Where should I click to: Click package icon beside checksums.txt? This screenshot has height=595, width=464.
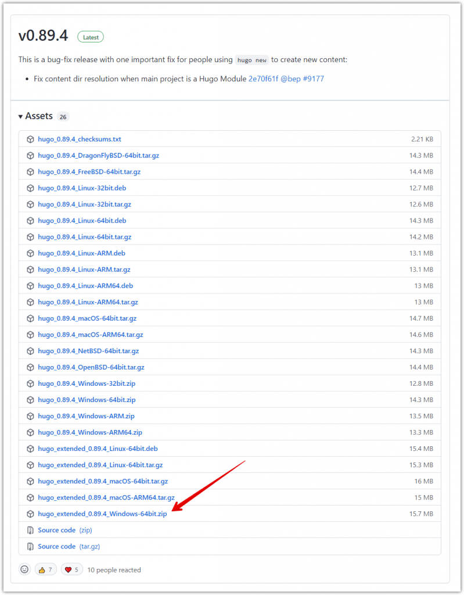click(x=30, y=139)
